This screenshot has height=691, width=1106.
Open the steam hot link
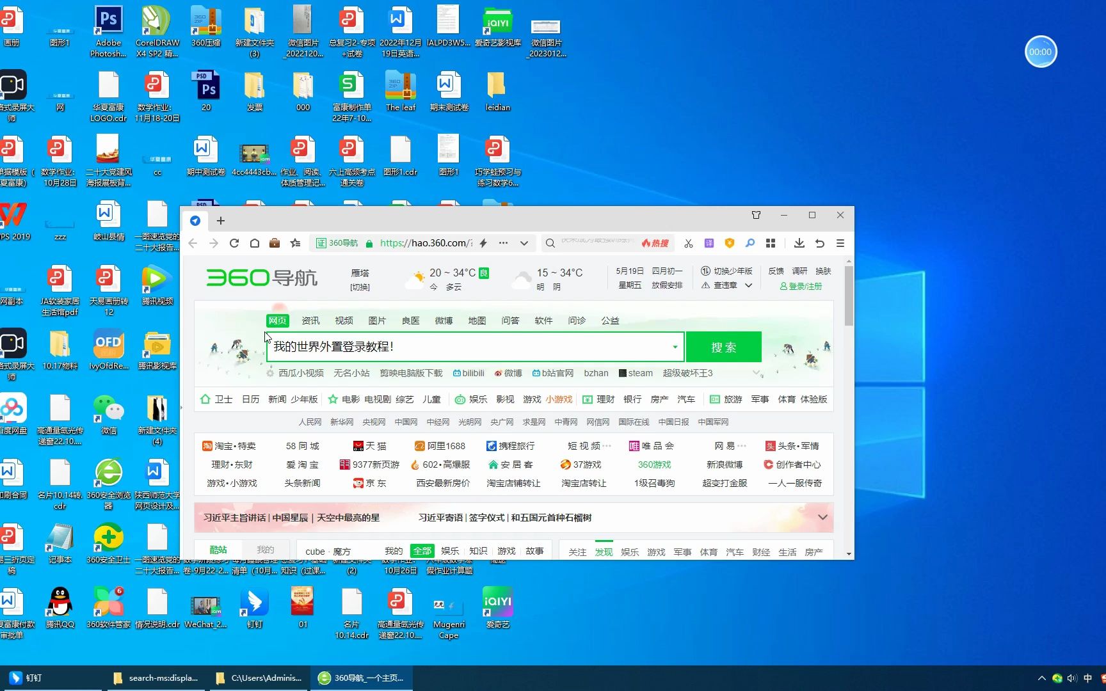tap(636, 373)
